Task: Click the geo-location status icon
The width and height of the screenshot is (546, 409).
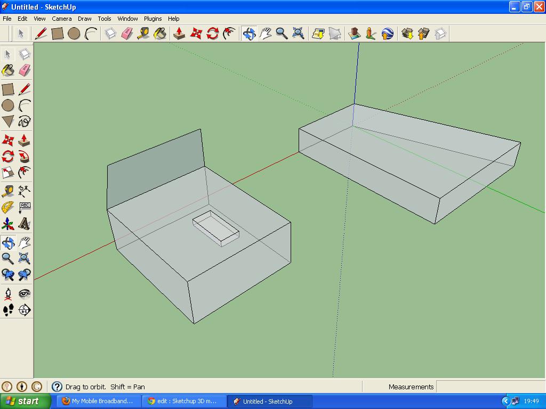Action: click(x=7, y=387)
